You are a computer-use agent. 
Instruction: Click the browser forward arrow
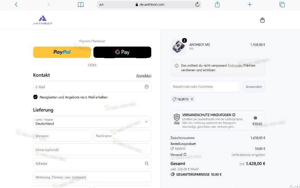[48, 5]
